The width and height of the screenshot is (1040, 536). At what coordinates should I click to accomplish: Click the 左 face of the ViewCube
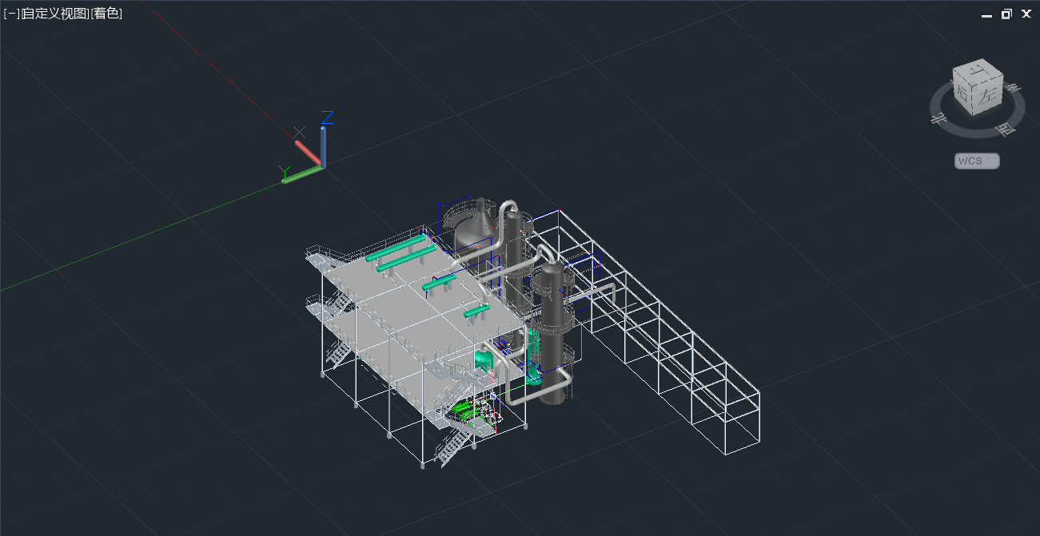click(x=987, y=95)
